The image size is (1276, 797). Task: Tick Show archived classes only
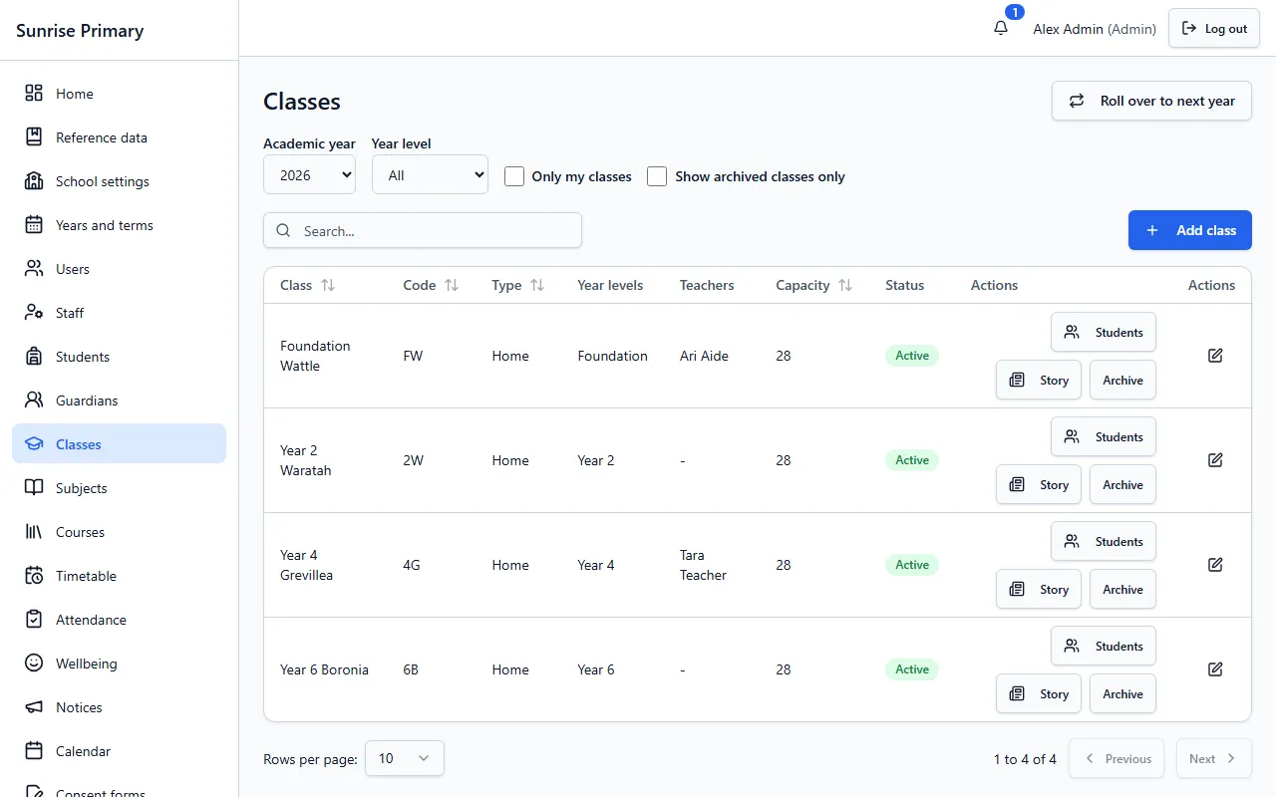pyautogui.click(x=657, y=176)
